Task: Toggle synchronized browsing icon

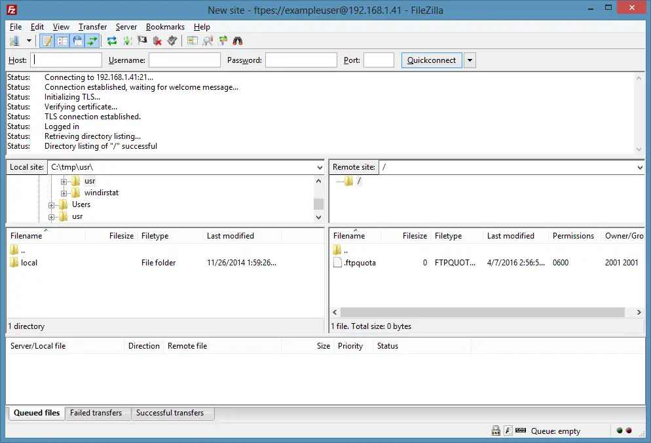Action: point(223,41)
